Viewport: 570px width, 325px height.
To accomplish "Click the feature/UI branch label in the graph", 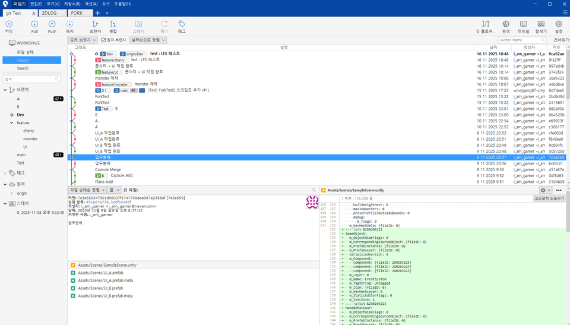I will (x=107, y=72).
